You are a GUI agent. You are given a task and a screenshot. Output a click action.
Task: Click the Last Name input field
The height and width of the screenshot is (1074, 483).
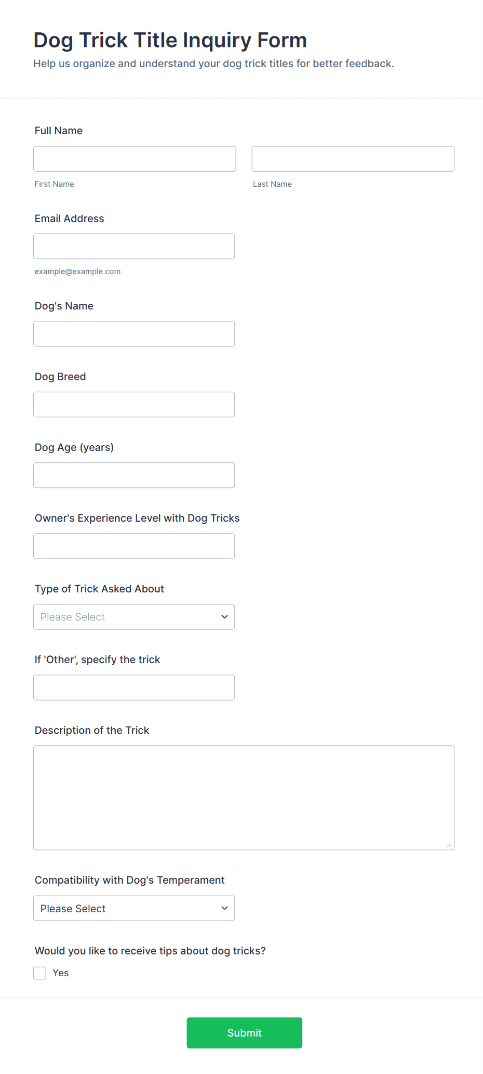pyautogui.click(x=353, y=159)
